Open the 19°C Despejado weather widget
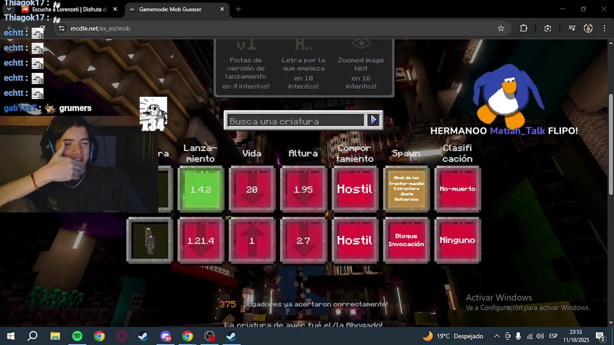 coord(452,336)
